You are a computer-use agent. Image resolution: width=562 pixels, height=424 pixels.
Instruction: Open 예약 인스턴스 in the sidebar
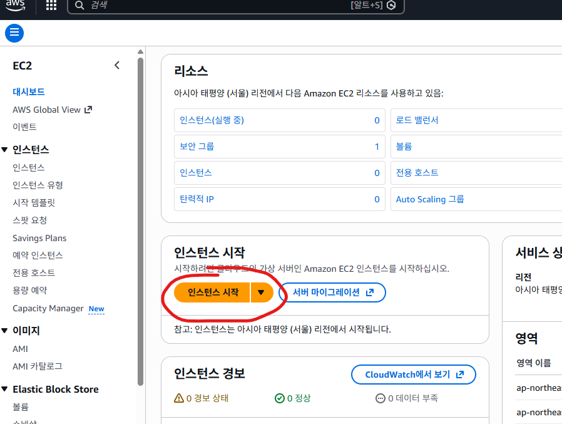point(38,256)
